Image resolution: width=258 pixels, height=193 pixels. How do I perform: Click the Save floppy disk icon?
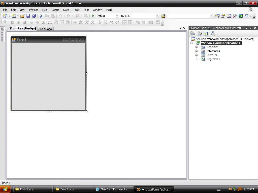(x=28, y=16)
